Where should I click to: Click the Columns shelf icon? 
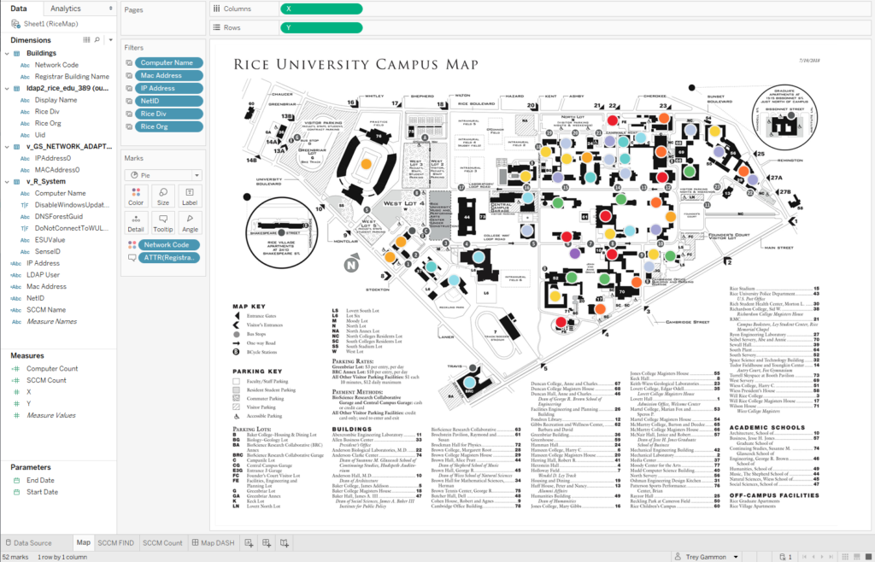point(216,9)
